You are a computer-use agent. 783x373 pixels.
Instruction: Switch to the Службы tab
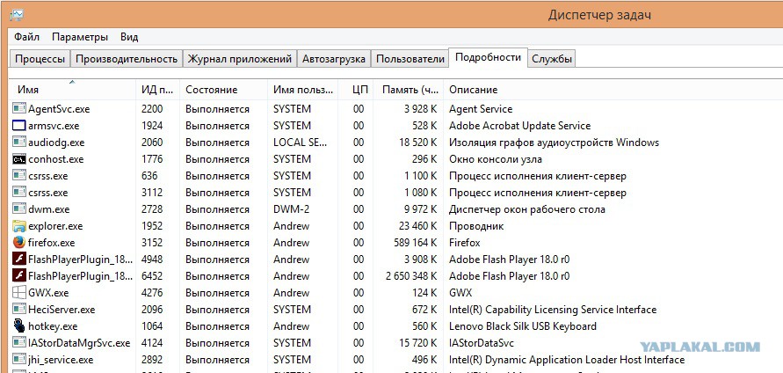(552, 59)
